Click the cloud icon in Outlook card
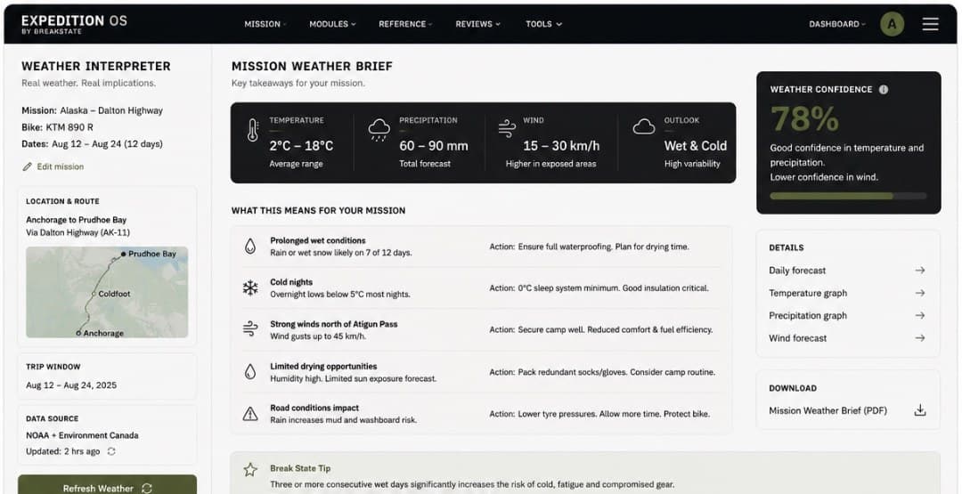 coord(644,127)
